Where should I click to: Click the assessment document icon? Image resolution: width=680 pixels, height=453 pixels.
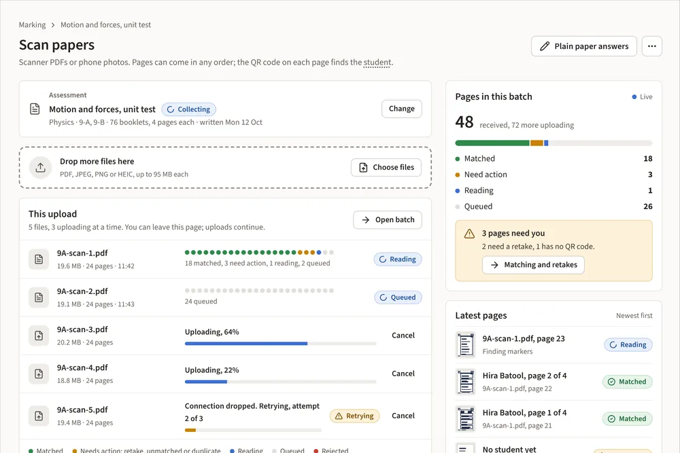coord(35,109)
